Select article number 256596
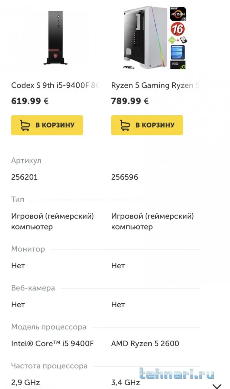230x389 pixels. coord(125,177)
